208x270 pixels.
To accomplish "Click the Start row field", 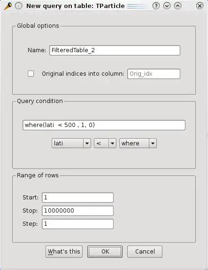I will click(x=77, y=198).
